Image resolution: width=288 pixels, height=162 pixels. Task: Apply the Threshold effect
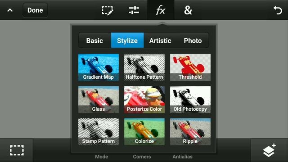click(x=190, y=67)
